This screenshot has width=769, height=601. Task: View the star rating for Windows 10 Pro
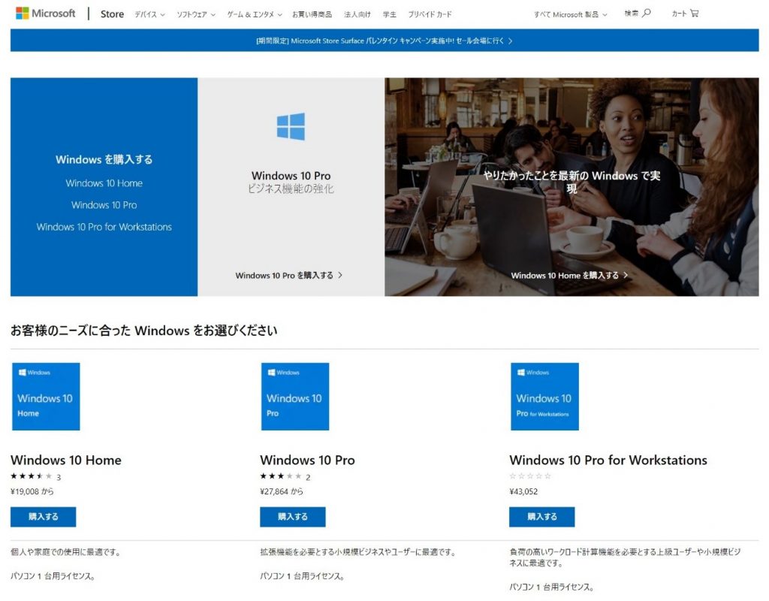tap(281, 476)
